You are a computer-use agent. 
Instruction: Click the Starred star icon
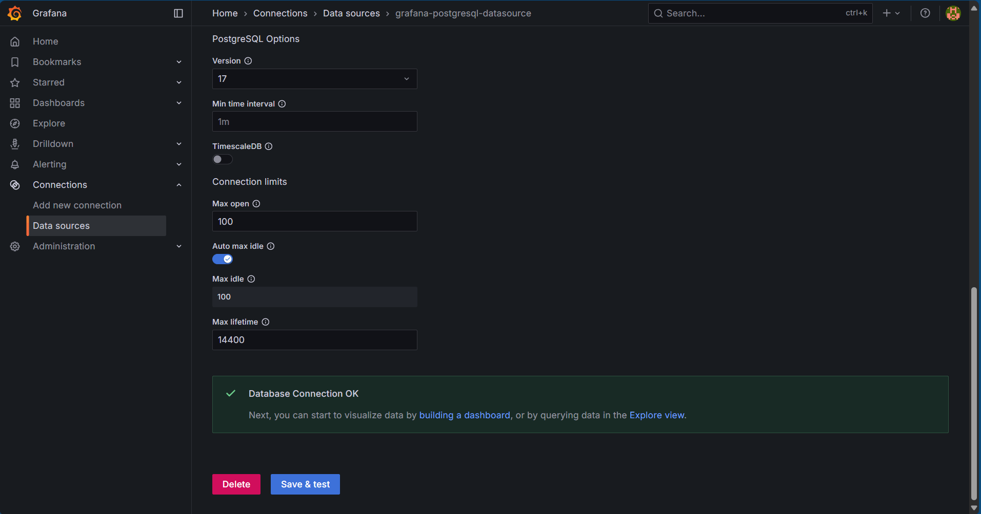pyautogui.click(x=15, y=82)
